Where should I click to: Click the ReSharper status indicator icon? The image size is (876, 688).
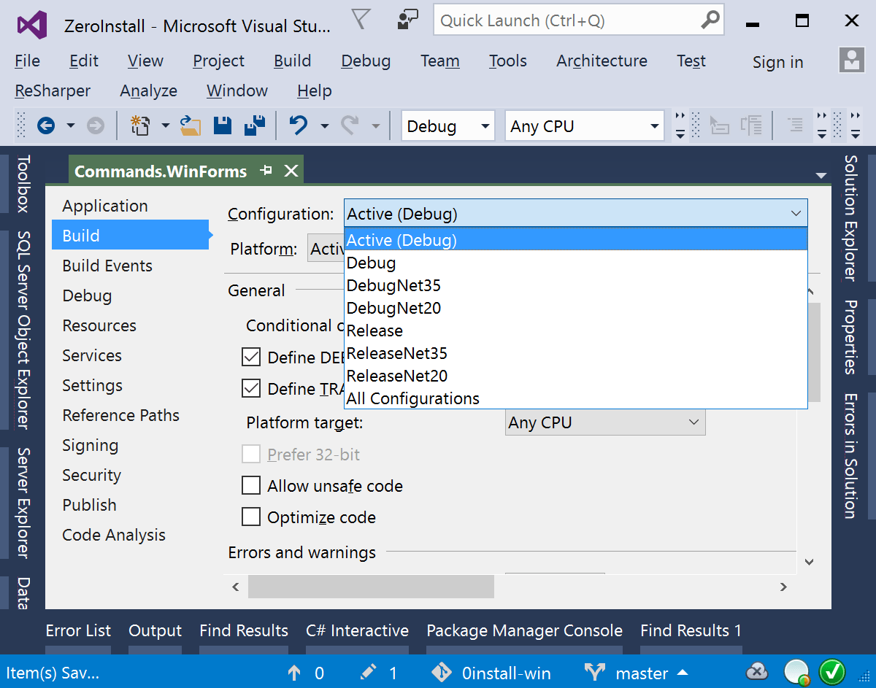[x=797, y=671]
